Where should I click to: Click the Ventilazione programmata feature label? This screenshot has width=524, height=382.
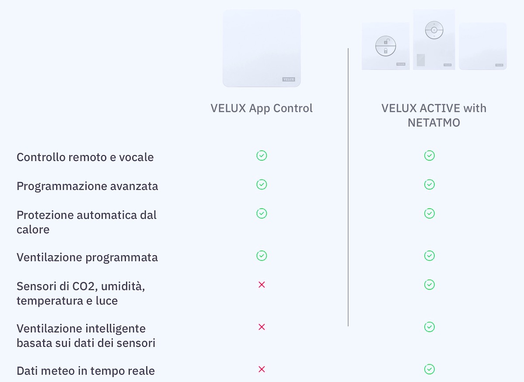click(87, 257)
